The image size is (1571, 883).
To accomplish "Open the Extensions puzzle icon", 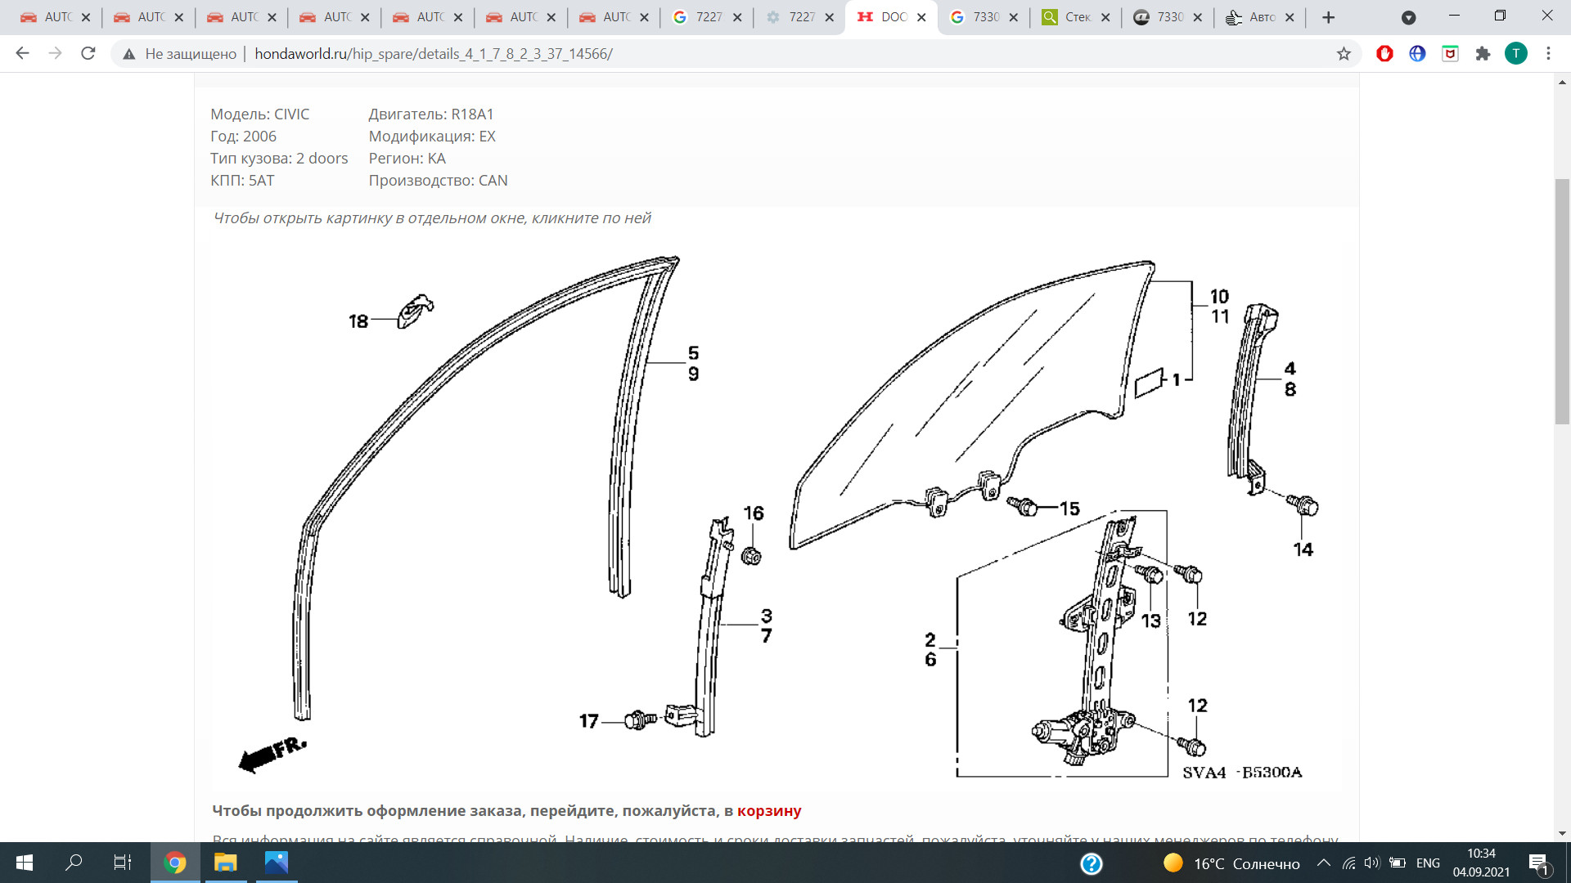I will click(1483, 54).
